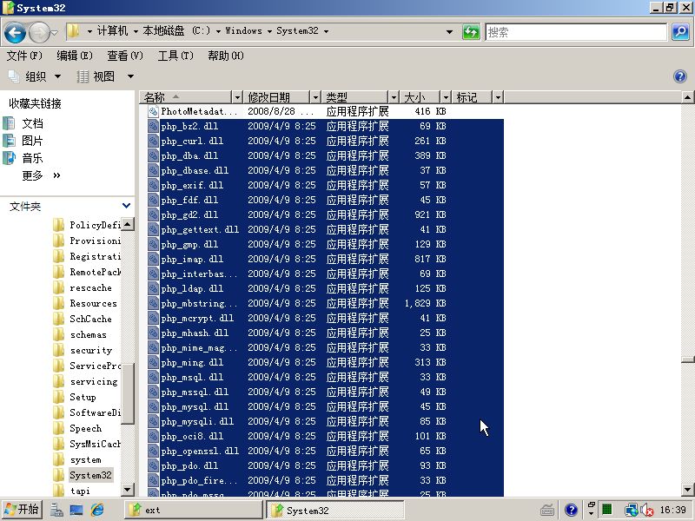This screenshot has height=521, width=695.
Task: Click the php_mysql.dll file icon
Action: pos(153,406)
